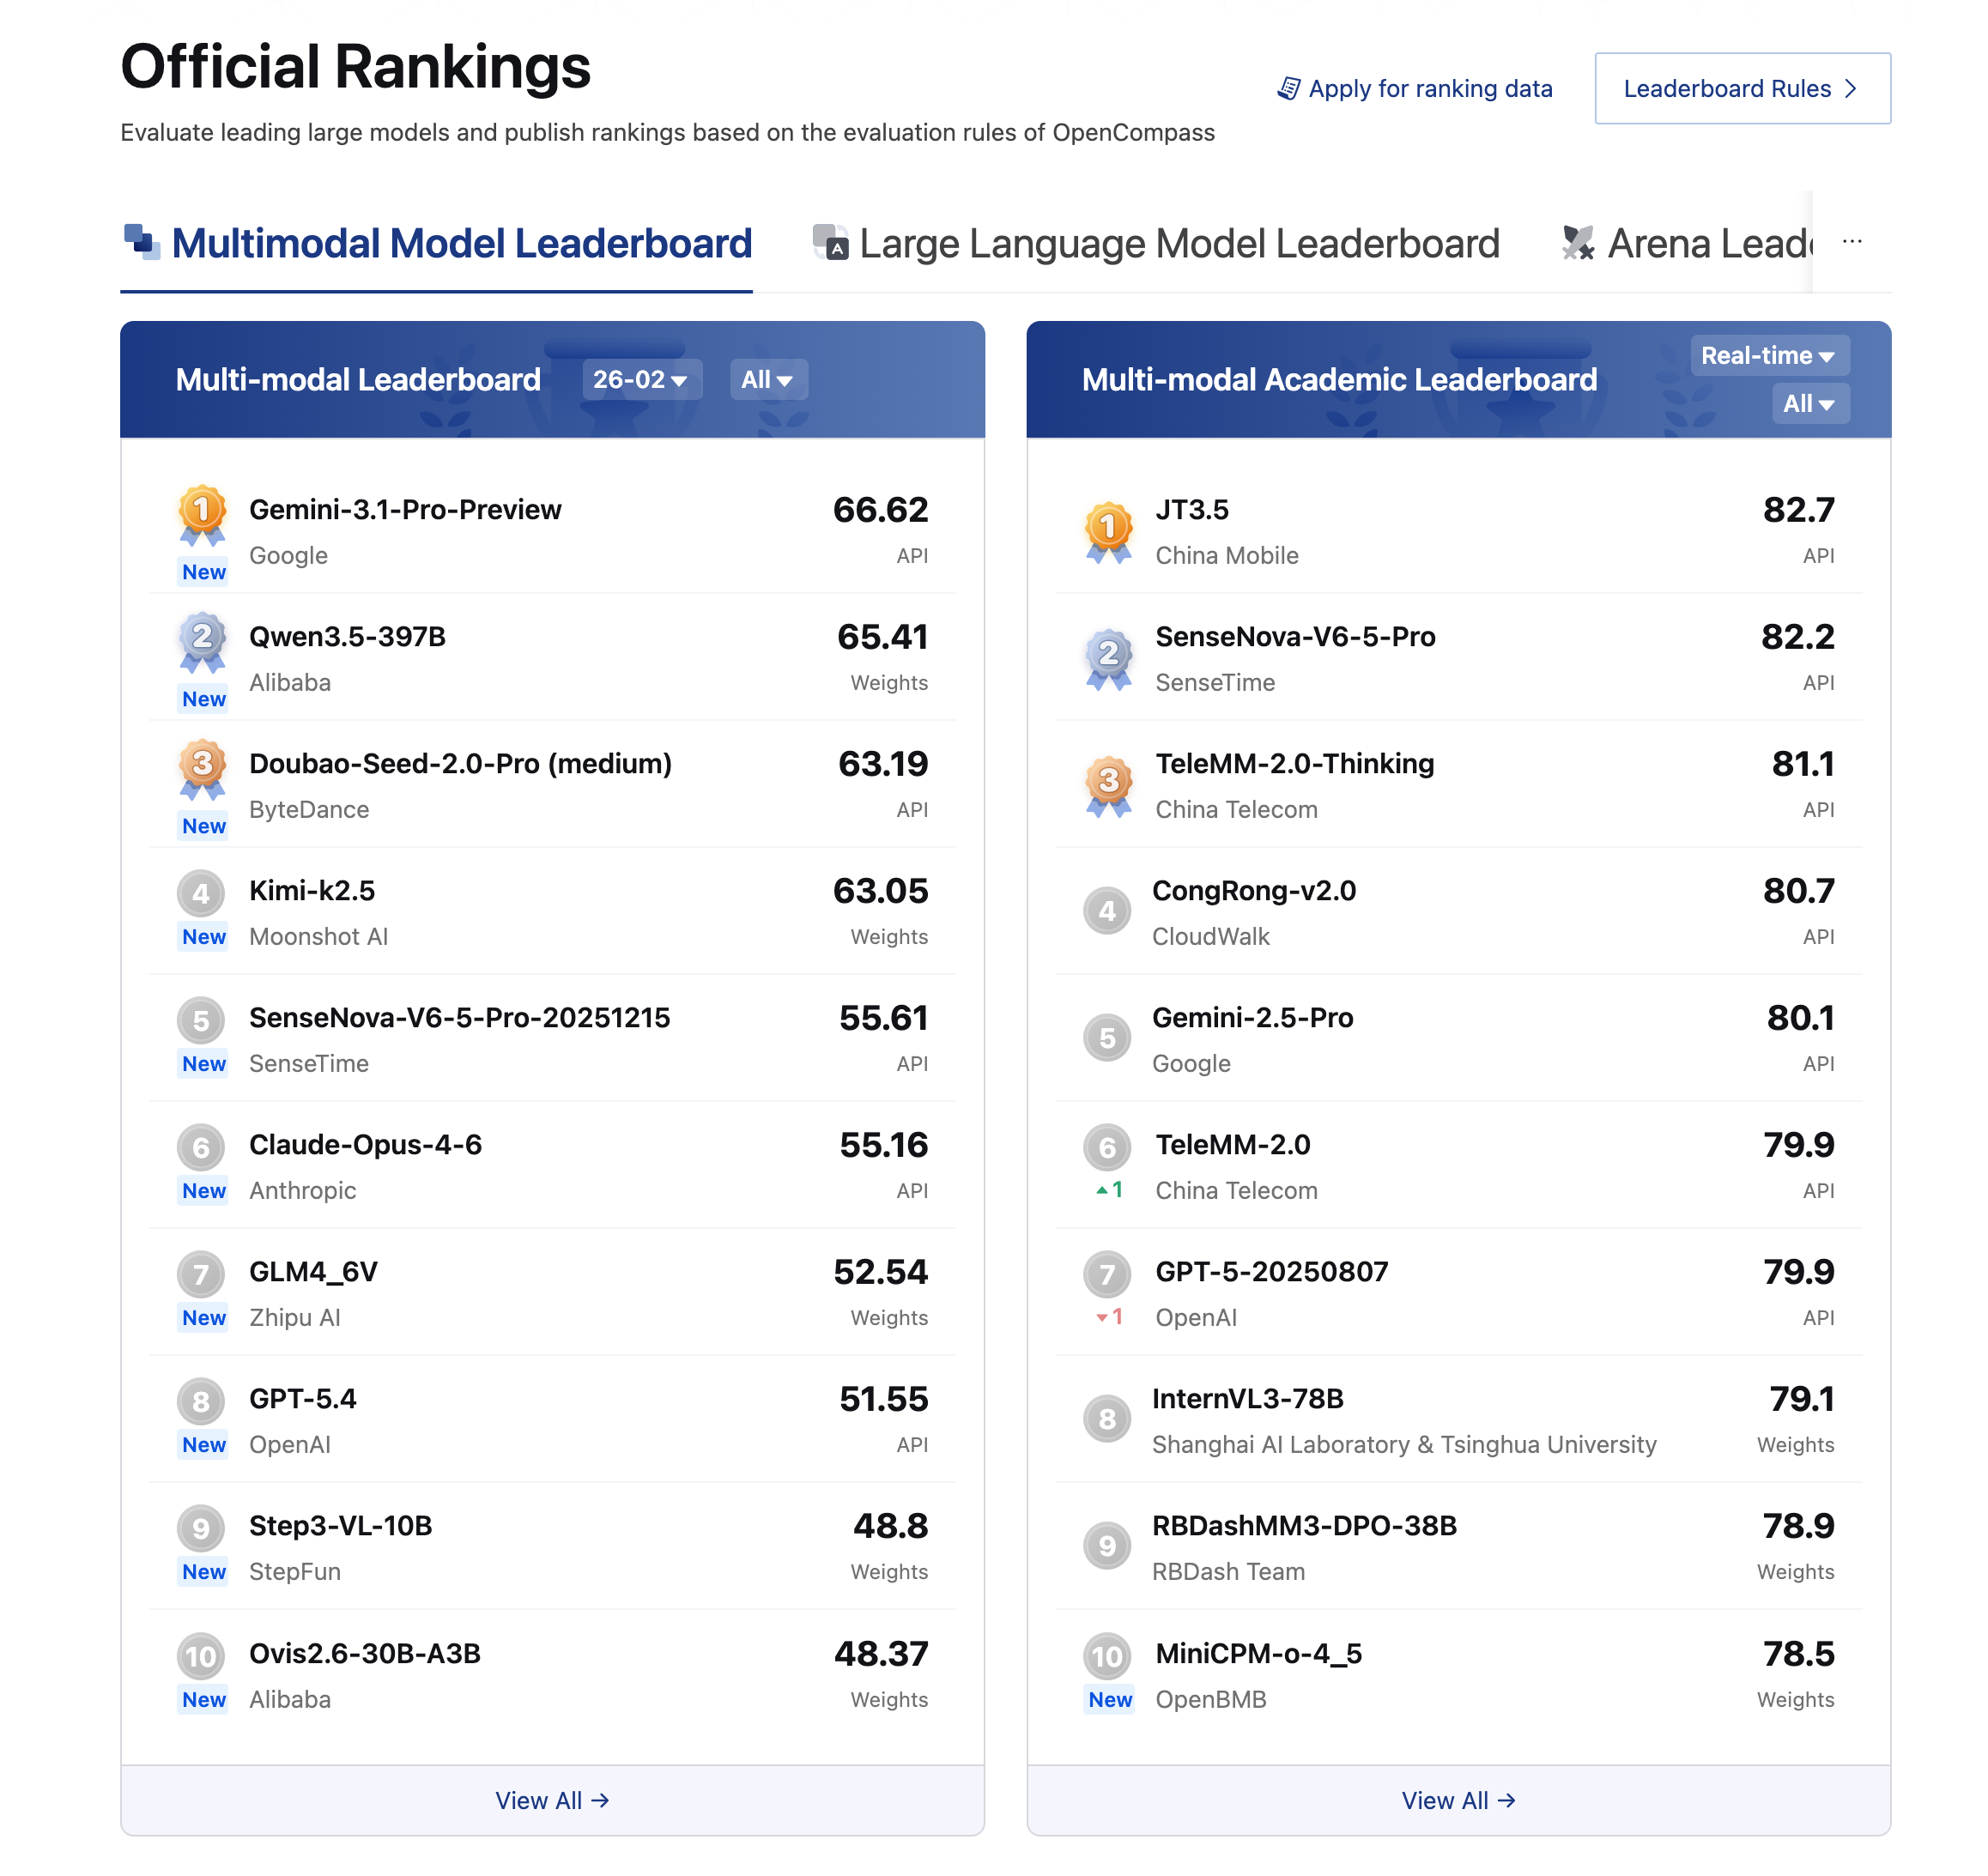Switch to the Large Language Model Leaderboard tab
1988x1876 pixels.
point(1180,241)
